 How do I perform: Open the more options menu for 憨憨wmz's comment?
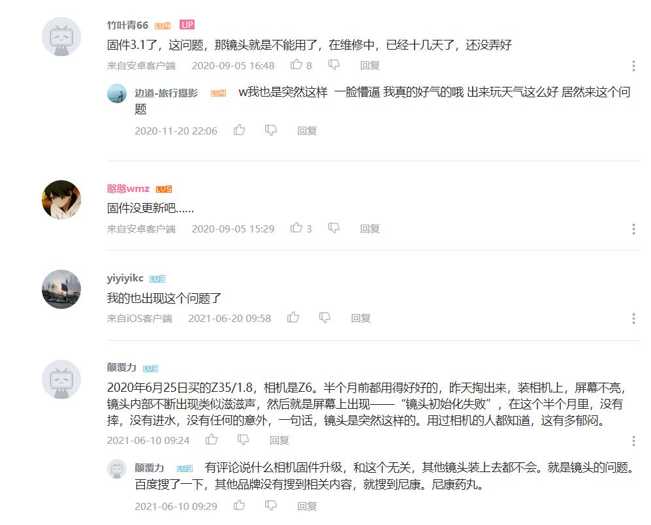[x=633, y=229]
